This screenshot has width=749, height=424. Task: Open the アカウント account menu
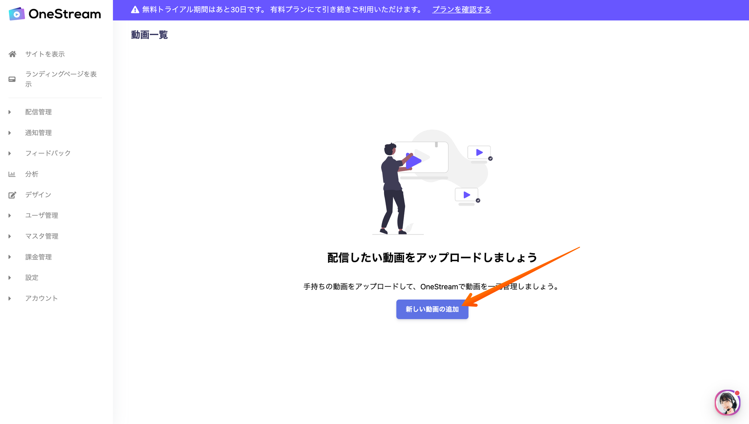click(41, 299)
